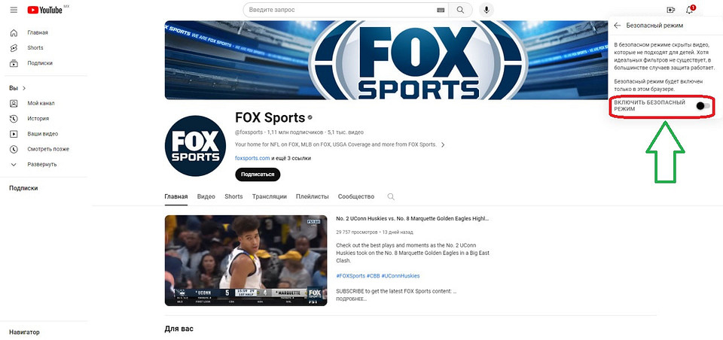Click the Подписаться button
The height and width of the screenshot is (340, 723).
pyautogui.click(x=258, y=175)
